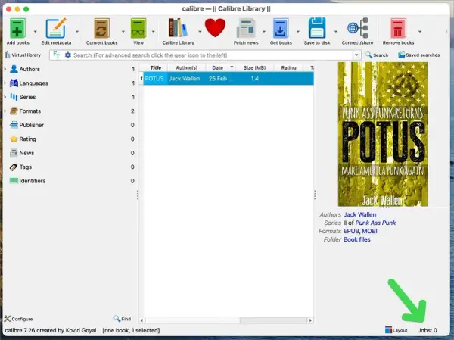The image size is (454, 340).
Task: Click the scroll left arrow of book list
Action: (x=142, y=320)
